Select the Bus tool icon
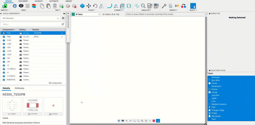Viewport: 255px width, 125px height. [x=122, y=6]
